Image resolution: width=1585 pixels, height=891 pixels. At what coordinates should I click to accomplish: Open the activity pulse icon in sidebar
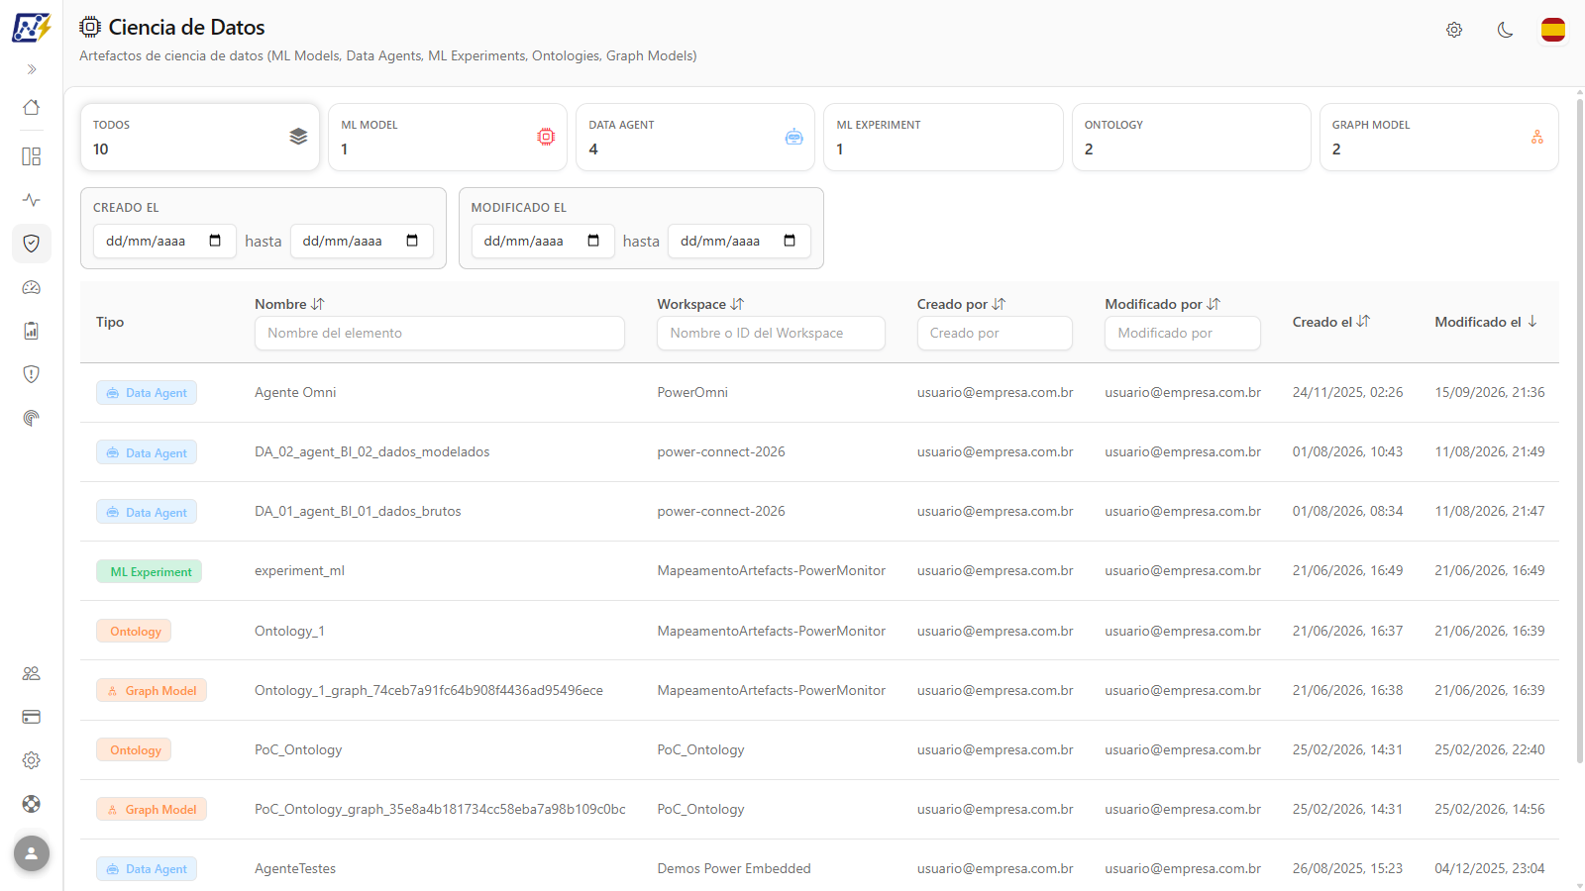coord(32,200)
